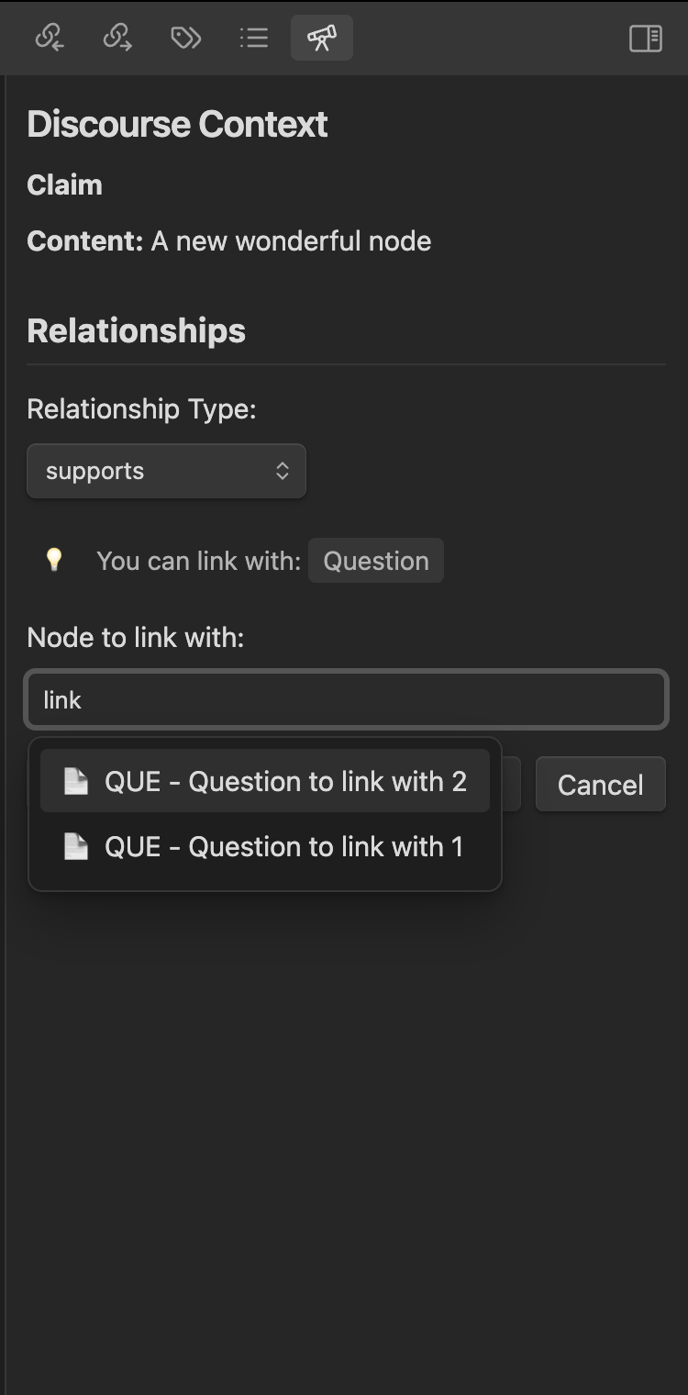Pick suggestion "QUE - Question to link with 1"
The image size is (688, 1395).
283,846
